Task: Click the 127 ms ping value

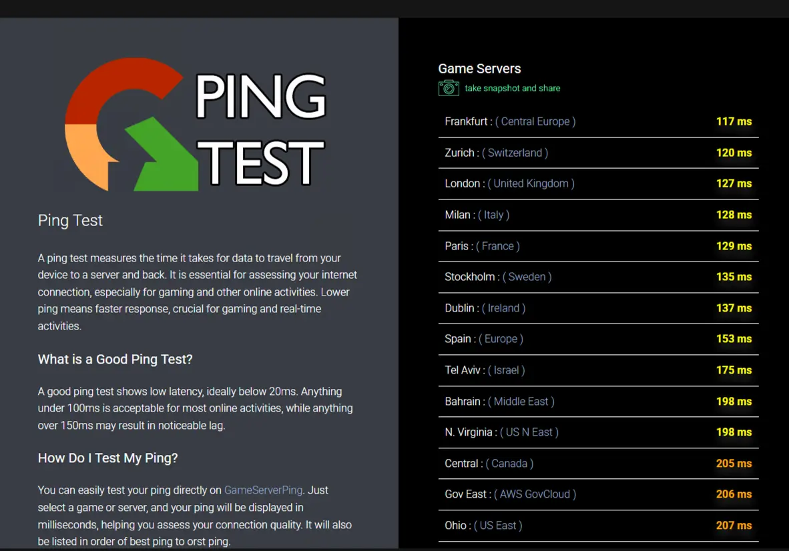Action: [x=734, y=184]
